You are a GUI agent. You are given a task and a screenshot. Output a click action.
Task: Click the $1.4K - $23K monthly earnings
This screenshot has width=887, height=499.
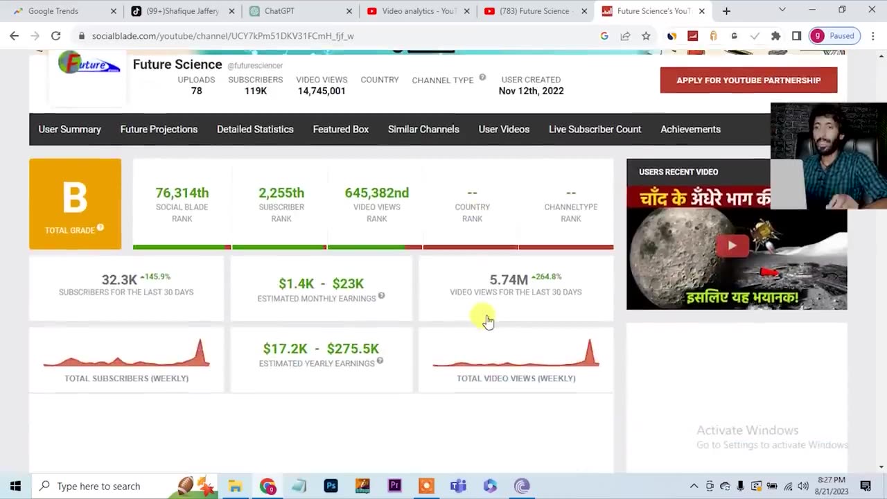(x=321, y=283)
